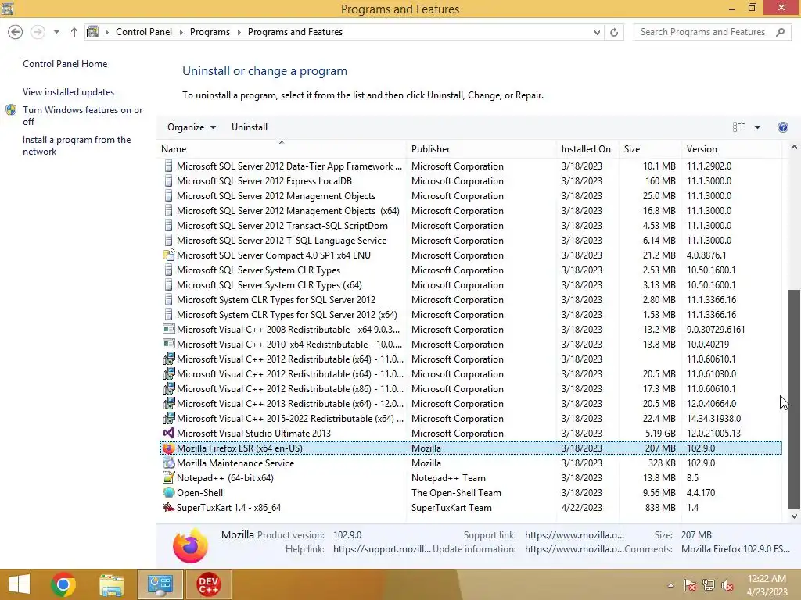Select Microsoft Visual C++ 2010 x64 Redistributable
This screenshot has height=600, width=801.
click(470, 345)
